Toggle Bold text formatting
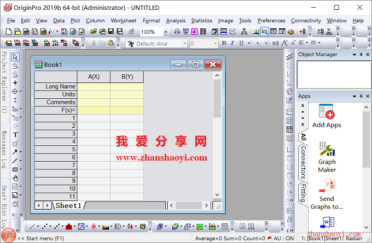This screenshot has width=372, height=243. (x=224, y=43)
